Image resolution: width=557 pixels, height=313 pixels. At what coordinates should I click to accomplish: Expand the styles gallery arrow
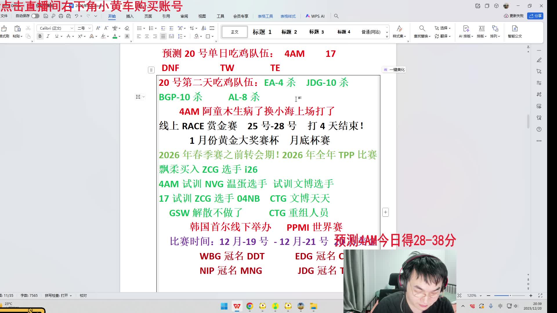tap(387, 37)
